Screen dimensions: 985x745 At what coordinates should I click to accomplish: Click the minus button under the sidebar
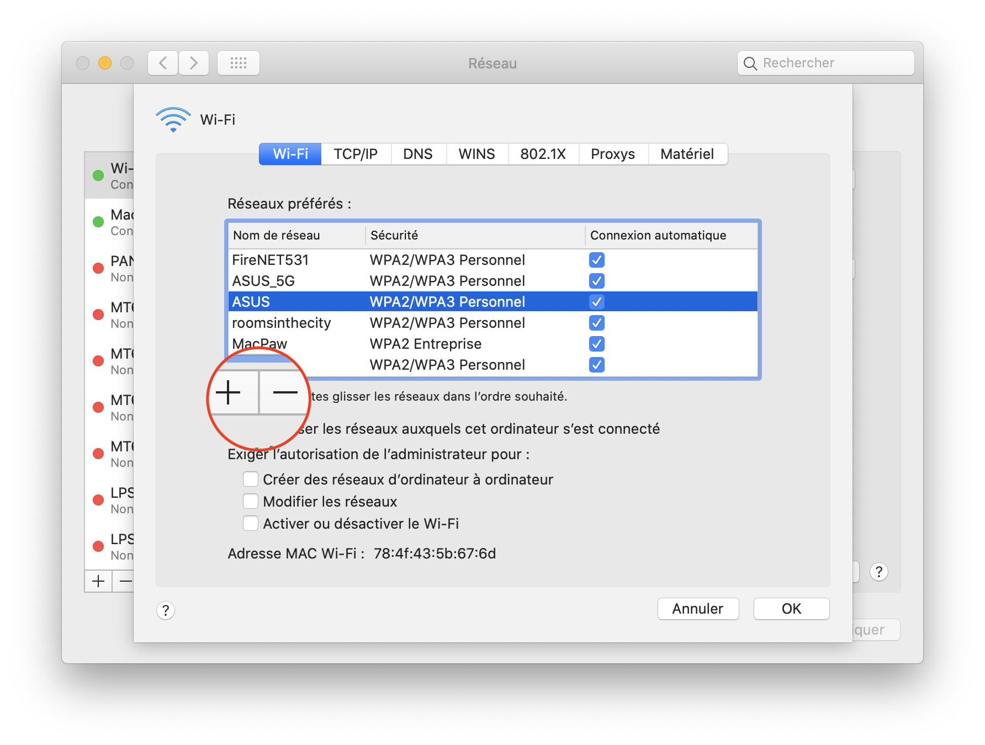tap(126, 581)
